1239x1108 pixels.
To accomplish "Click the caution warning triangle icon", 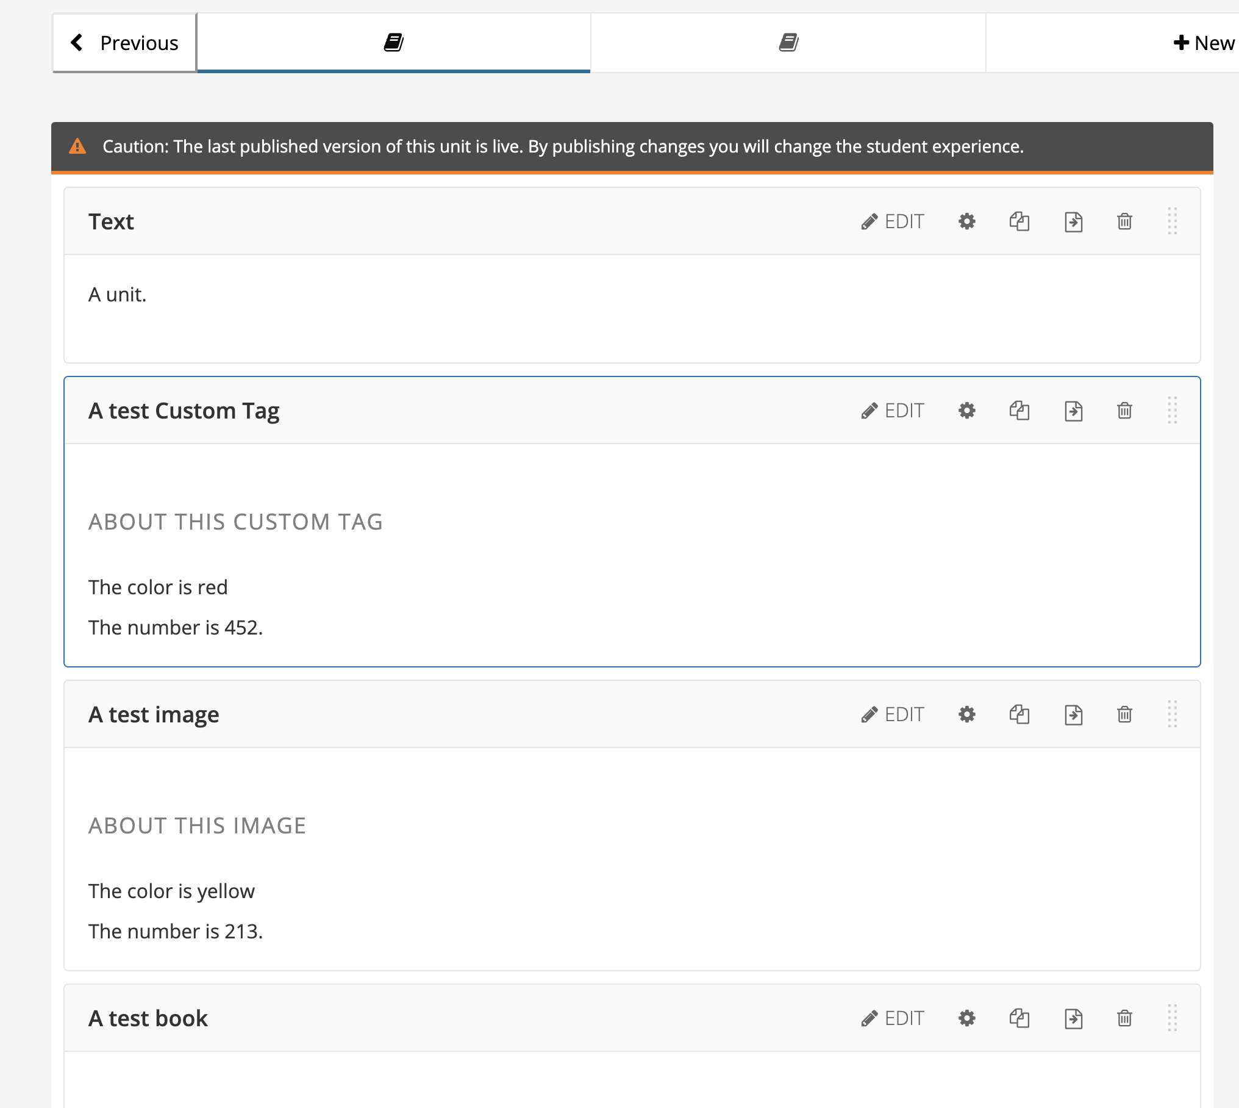I will (77, 146).
